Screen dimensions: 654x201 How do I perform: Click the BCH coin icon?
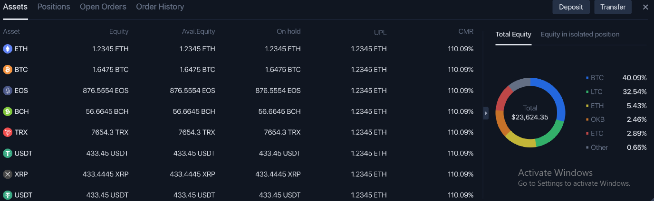[x=8, y=111]
